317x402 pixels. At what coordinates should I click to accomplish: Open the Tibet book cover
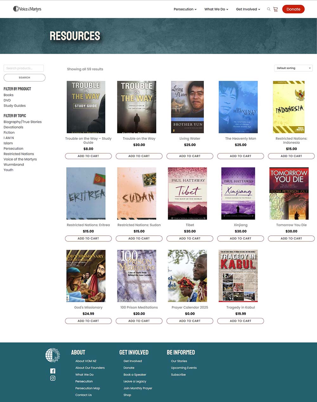tap(187, 194)
